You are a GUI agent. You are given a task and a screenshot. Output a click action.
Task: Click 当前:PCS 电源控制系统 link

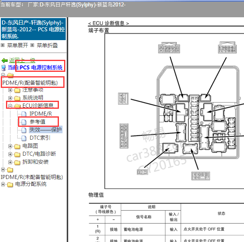click(x=35, y=68)
